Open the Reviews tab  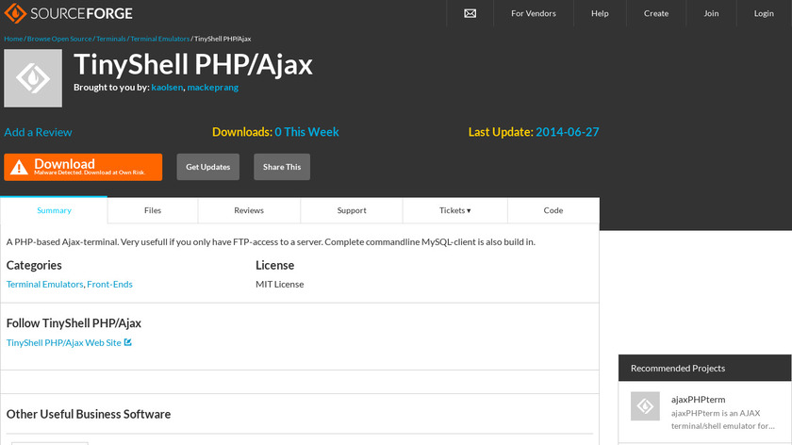[249, 210]
